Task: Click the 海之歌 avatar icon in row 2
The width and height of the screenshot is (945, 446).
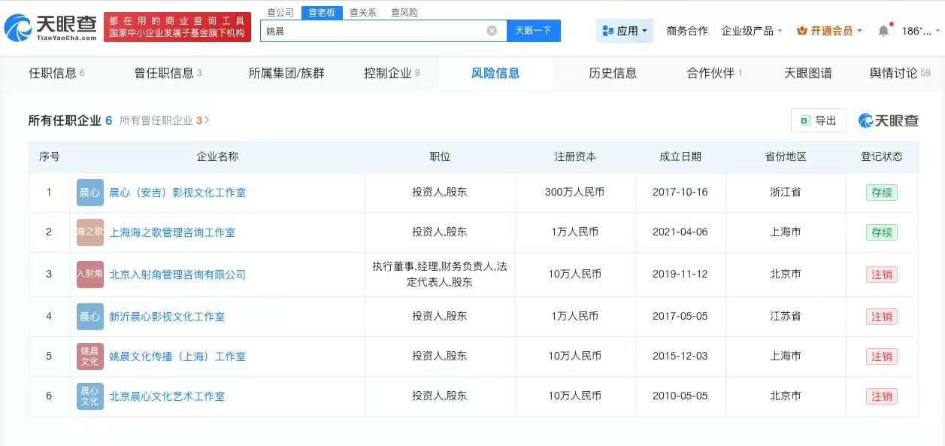Action: coord(89,232)
